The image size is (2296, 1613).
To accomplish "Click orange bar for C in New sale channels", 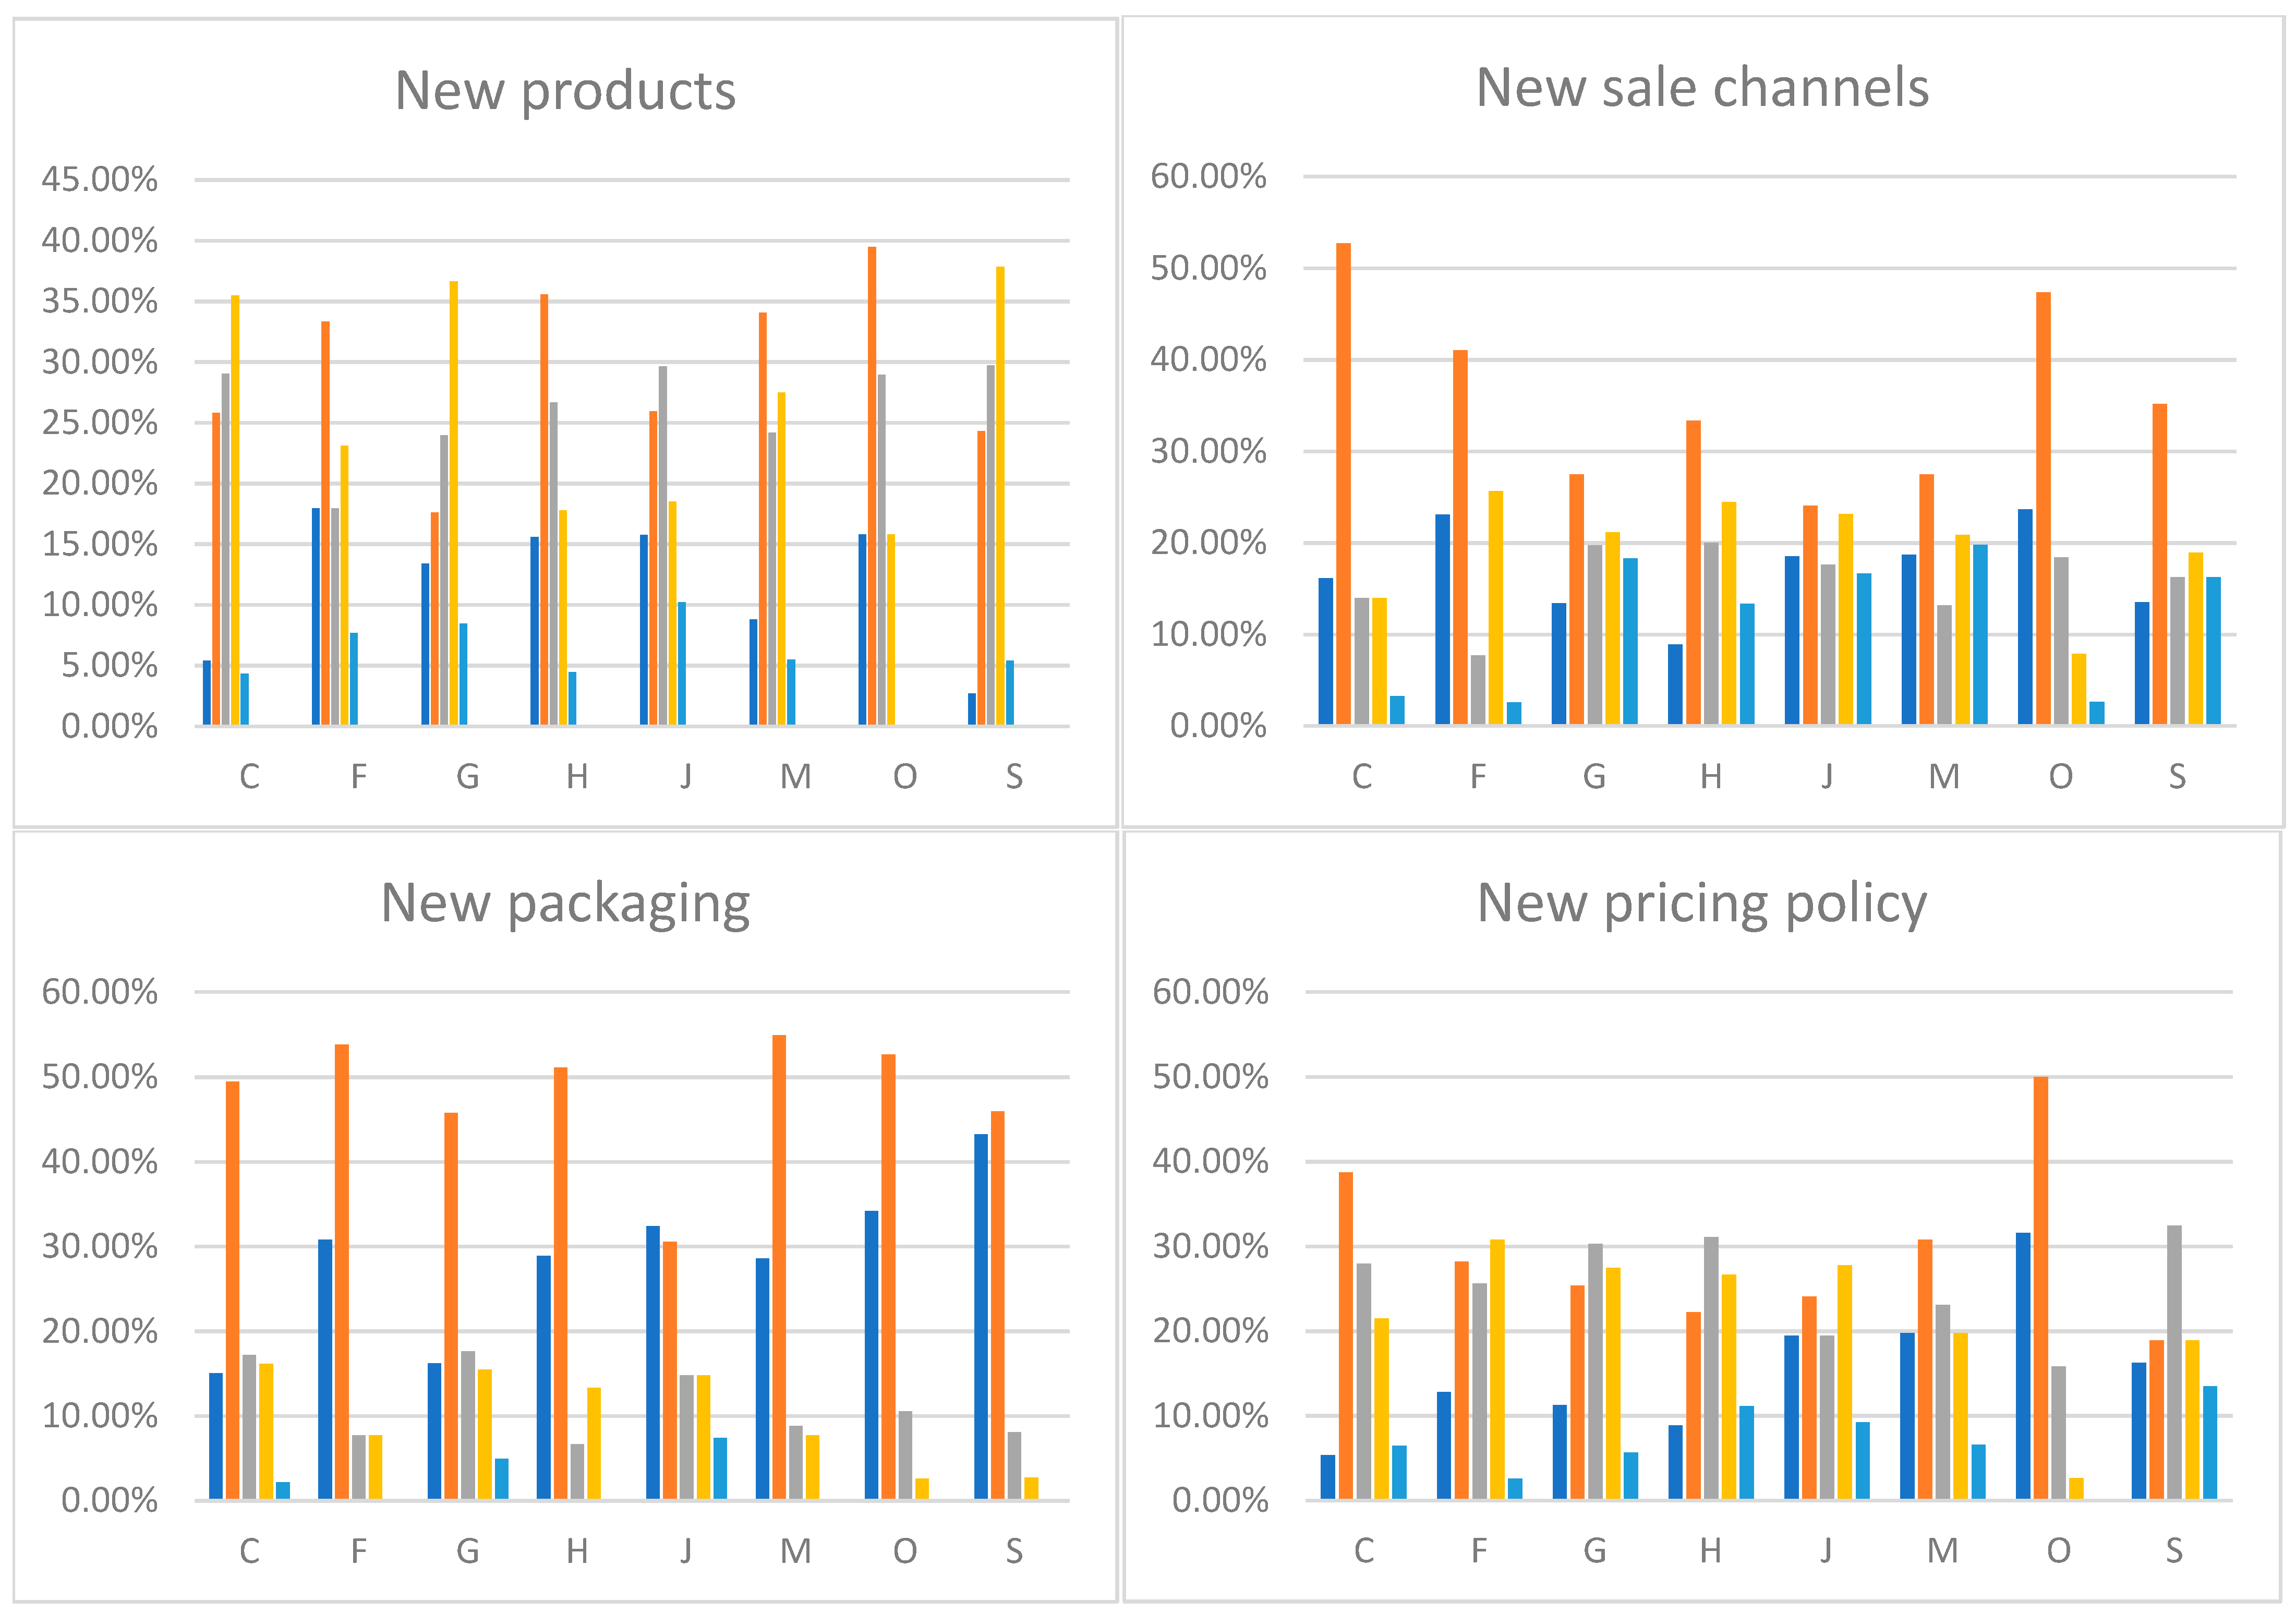I will coord(1343,484).
